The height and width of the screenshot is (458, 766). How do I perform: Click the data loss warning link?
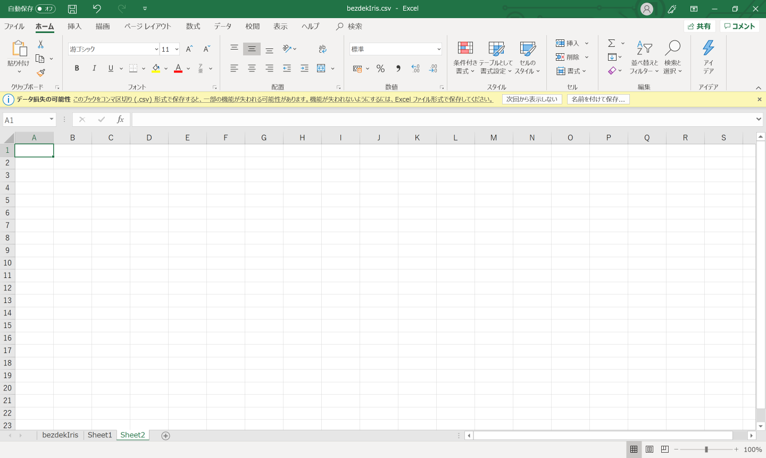point(283,99)
